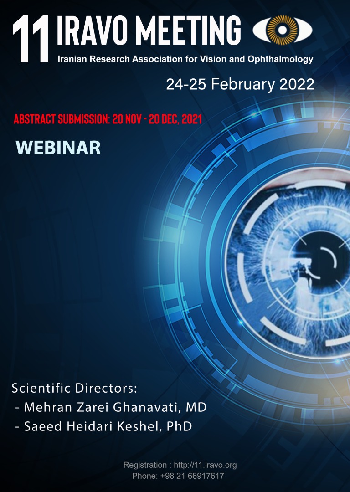Click the word Registration in the footer
The height and width of the screenshot is (492, 350).
(144, 465)
